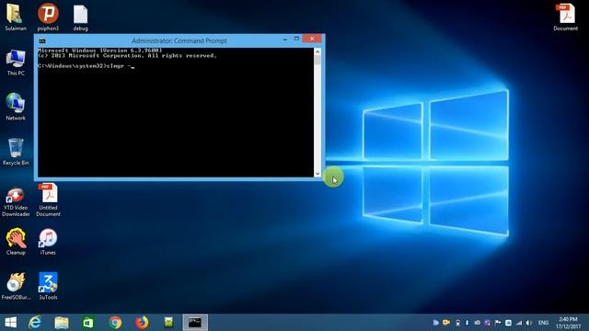Open the Recycle Bin
This screenshot has width=589, height=331.
click(x=16, y=152)
